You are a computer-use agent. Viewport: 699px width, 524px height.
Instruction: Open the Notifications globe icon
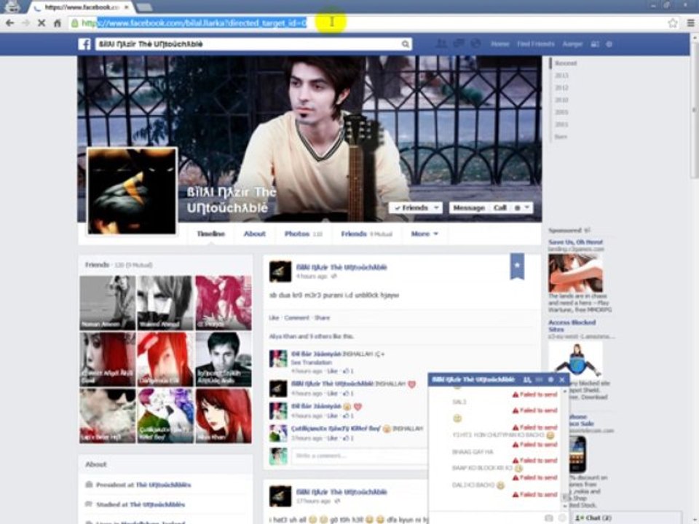[475, 44]
